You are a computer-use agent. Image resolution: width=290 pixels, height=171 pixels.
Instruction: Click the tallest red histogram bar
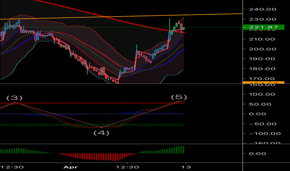click(115, 157)
